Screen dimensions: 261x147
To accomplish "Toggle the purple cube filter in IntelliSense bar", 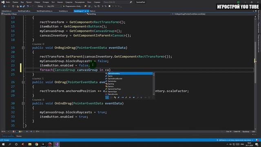I will (130, 98).
